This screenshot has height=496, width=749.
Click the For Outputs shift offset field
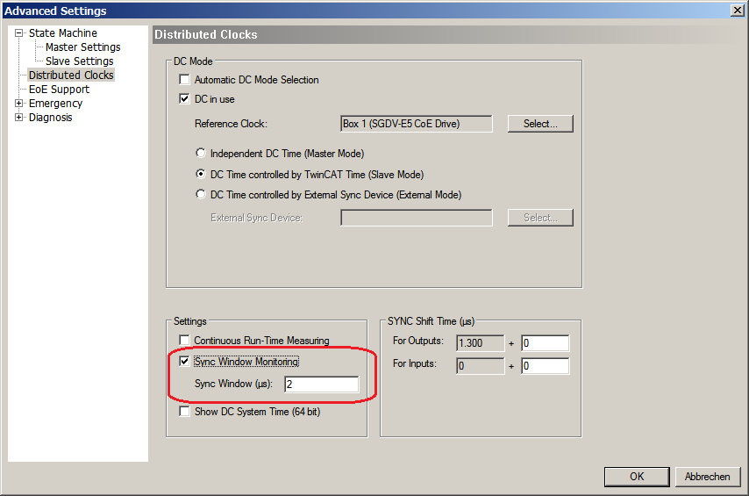click(545, 343)
